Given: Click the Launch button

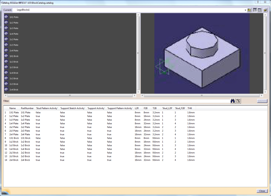Looking at the screenshot, I should 262,101.
